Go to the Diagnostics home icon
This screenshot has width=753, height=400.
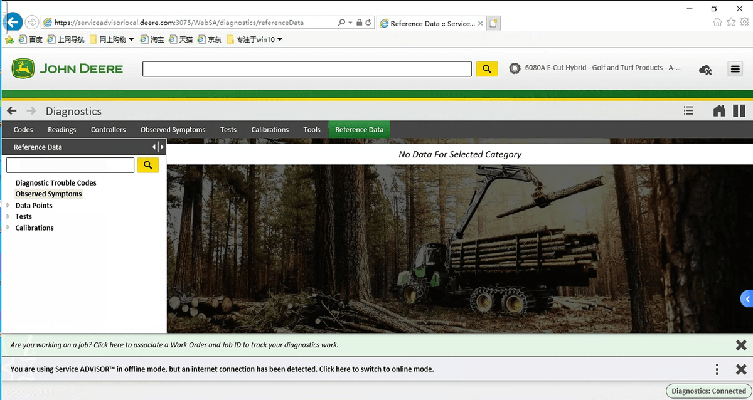point(719,111)
